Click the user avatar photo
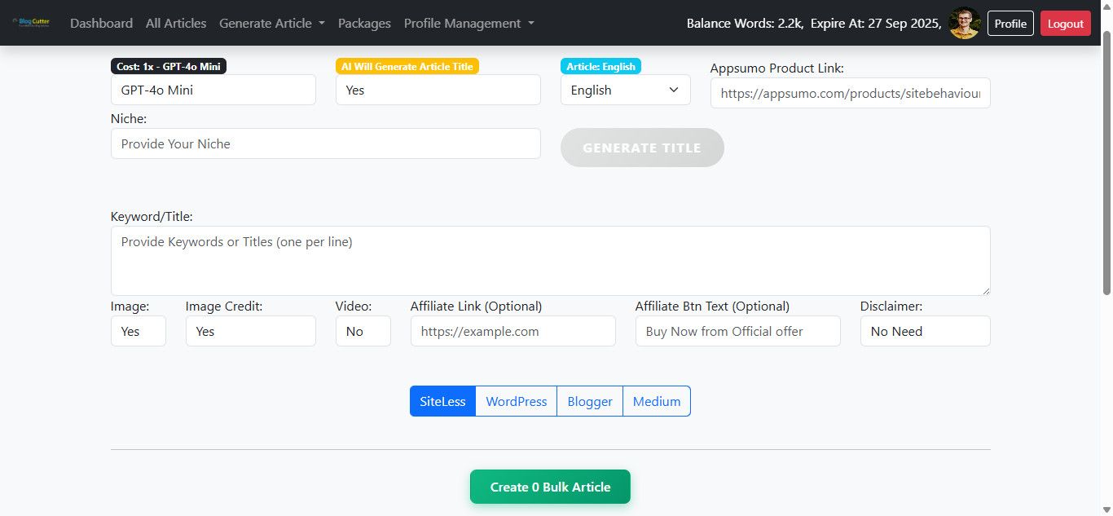This screenshot has height=516, width=1113. pyautogui.click(x=965, y=24)
